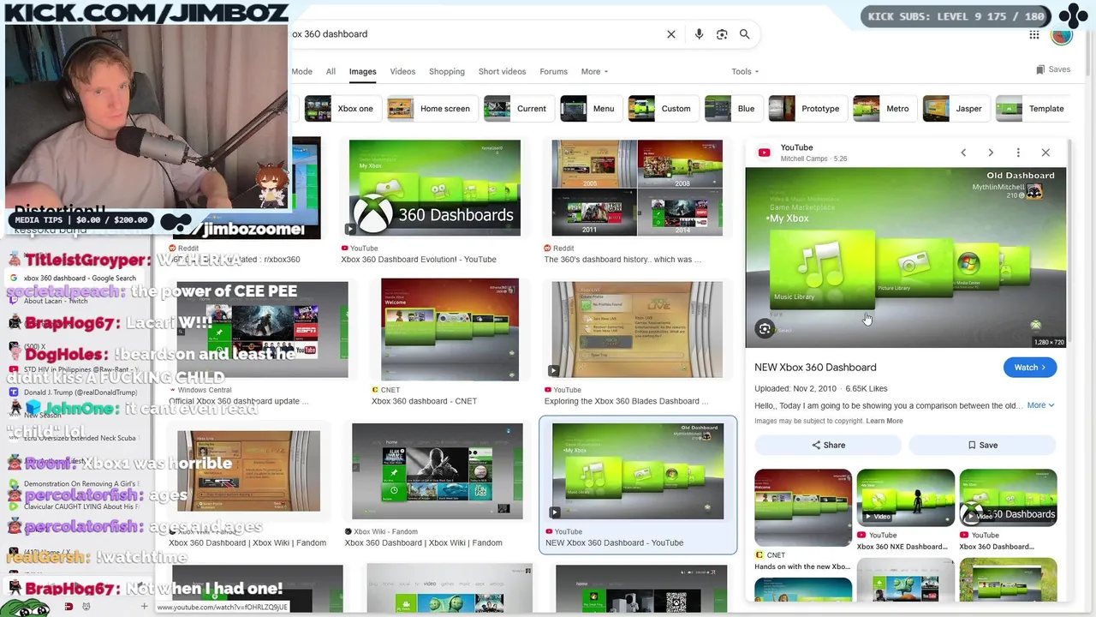Open Xbox 360 dashboard CNET result image
Image resolution: width=1096 pixels, height=617 pixels.
click(x=450, y=330)
